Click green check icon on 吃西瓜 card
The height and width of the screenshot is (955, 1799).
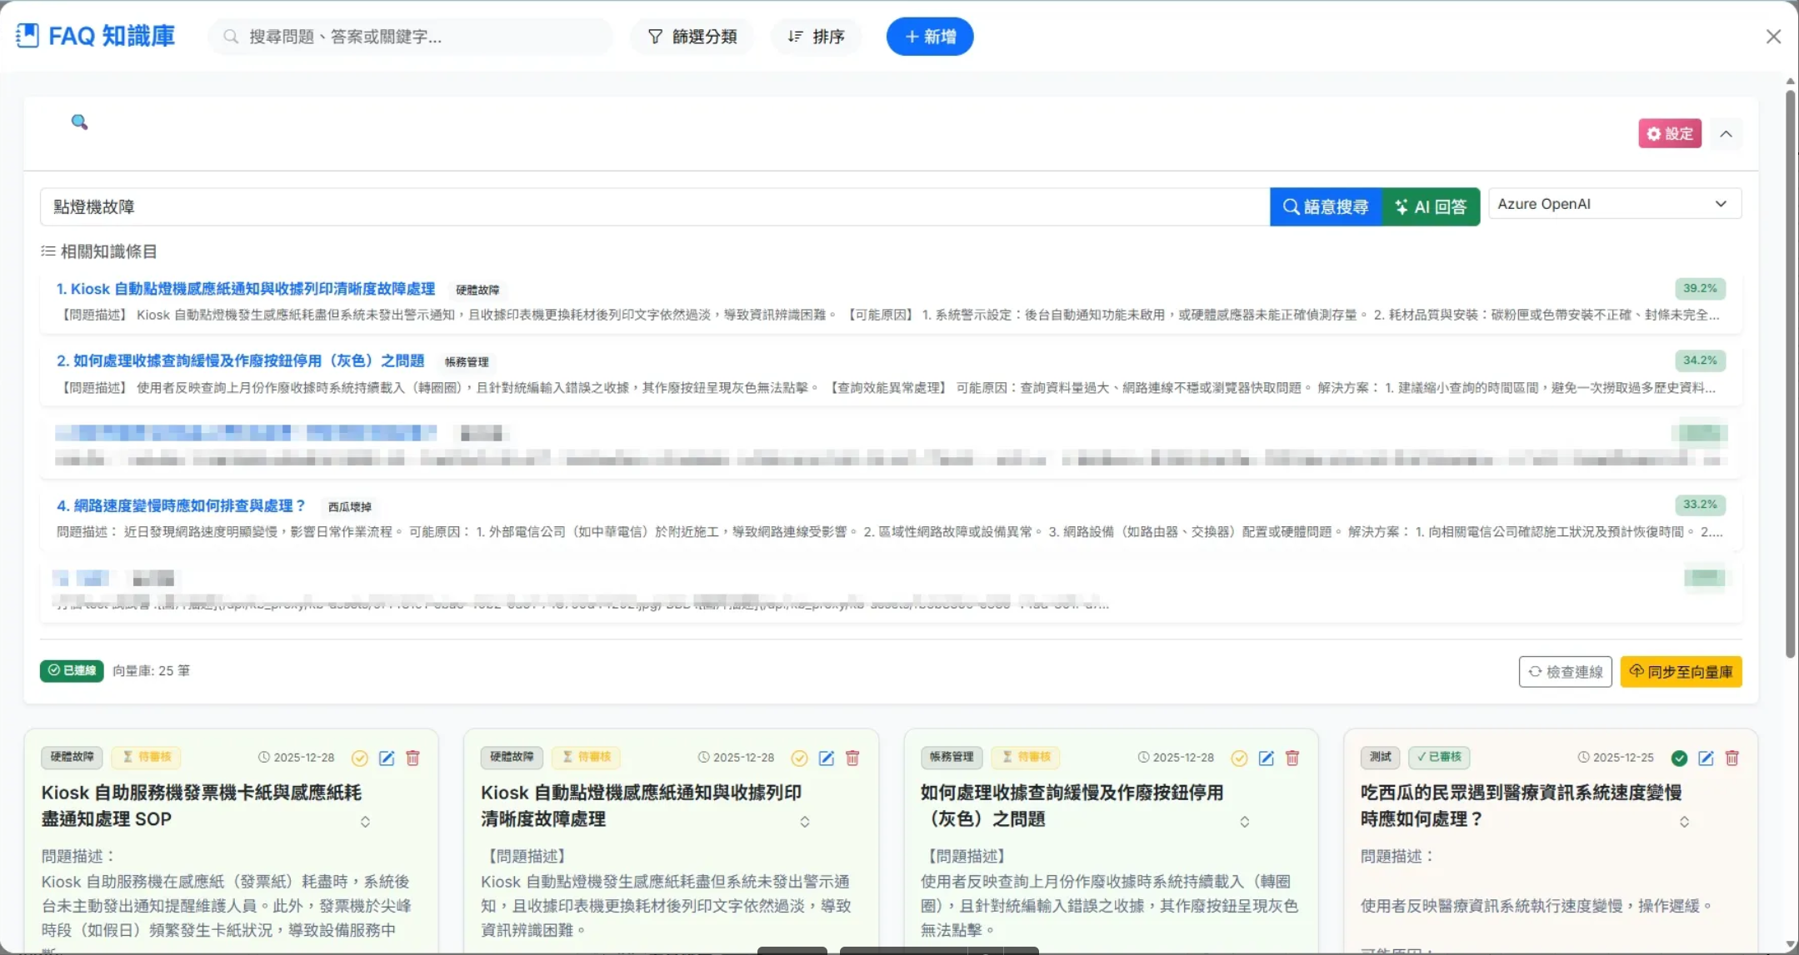tap(1677, 758)
